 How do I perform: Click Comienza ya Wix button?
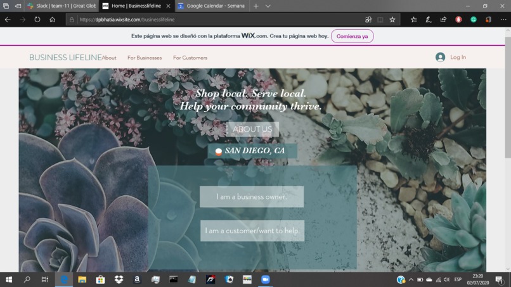point(353,36)
